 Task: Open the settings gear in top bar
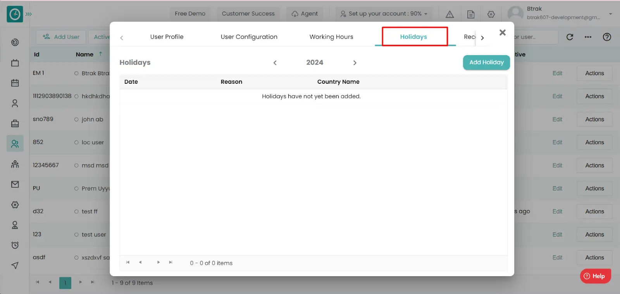491,14
